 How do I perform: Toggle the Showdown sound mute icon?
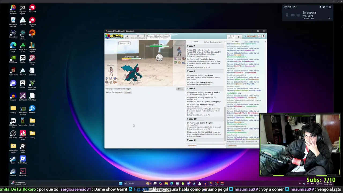click(259, 36)
